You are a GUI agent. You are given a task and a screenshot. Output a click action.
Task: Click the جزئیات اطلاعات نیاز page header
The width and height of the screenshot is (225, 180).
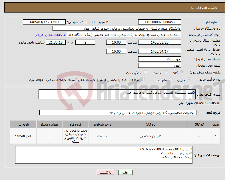point(204,8)
